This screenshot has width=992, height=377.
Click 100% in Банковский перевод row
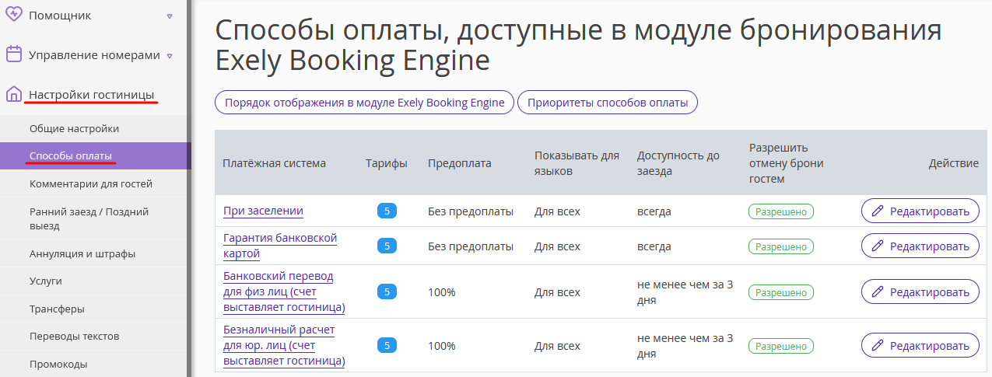point(442,291)
